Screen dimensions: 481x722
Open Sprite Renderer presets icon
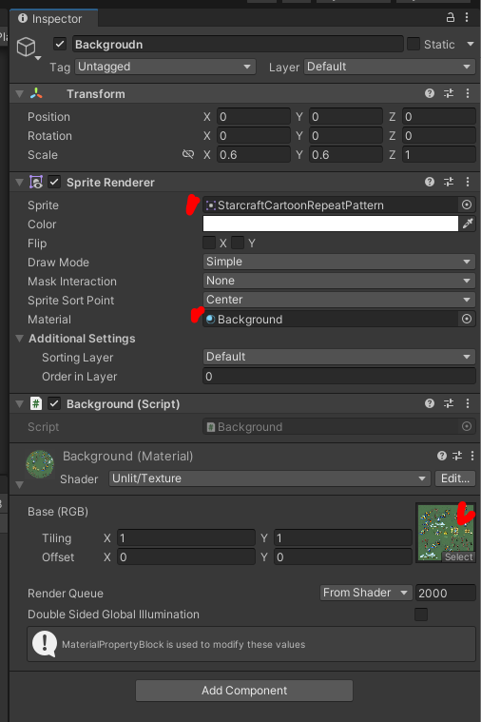(x=449, y=182)
